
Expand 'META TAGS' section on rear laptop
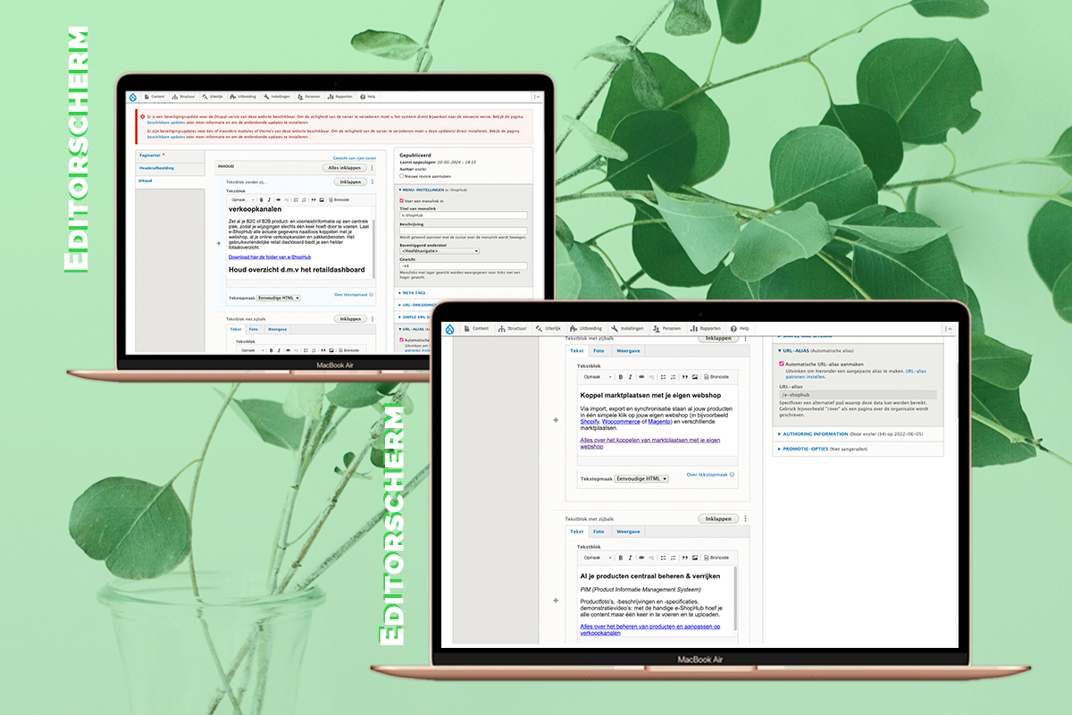[x=413, y=291]
